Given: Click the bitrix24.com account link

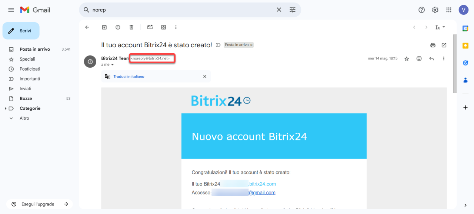Looking at the screenshot, I should click(x=262, y=184).
